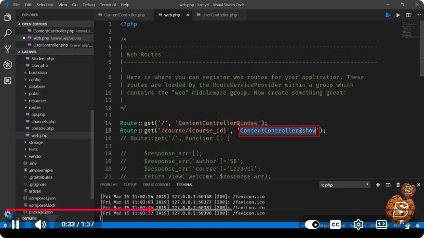Image resolution: width=424 pixels, height=238 pixels.
Task: Open the '1: php' terminal dropdown
Action: (x=344, y=185)
